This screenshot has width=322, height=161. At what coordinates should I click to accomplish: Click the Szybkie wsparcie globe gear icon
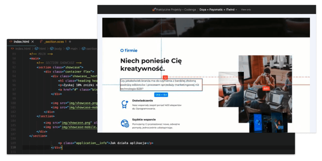[125, 124]
